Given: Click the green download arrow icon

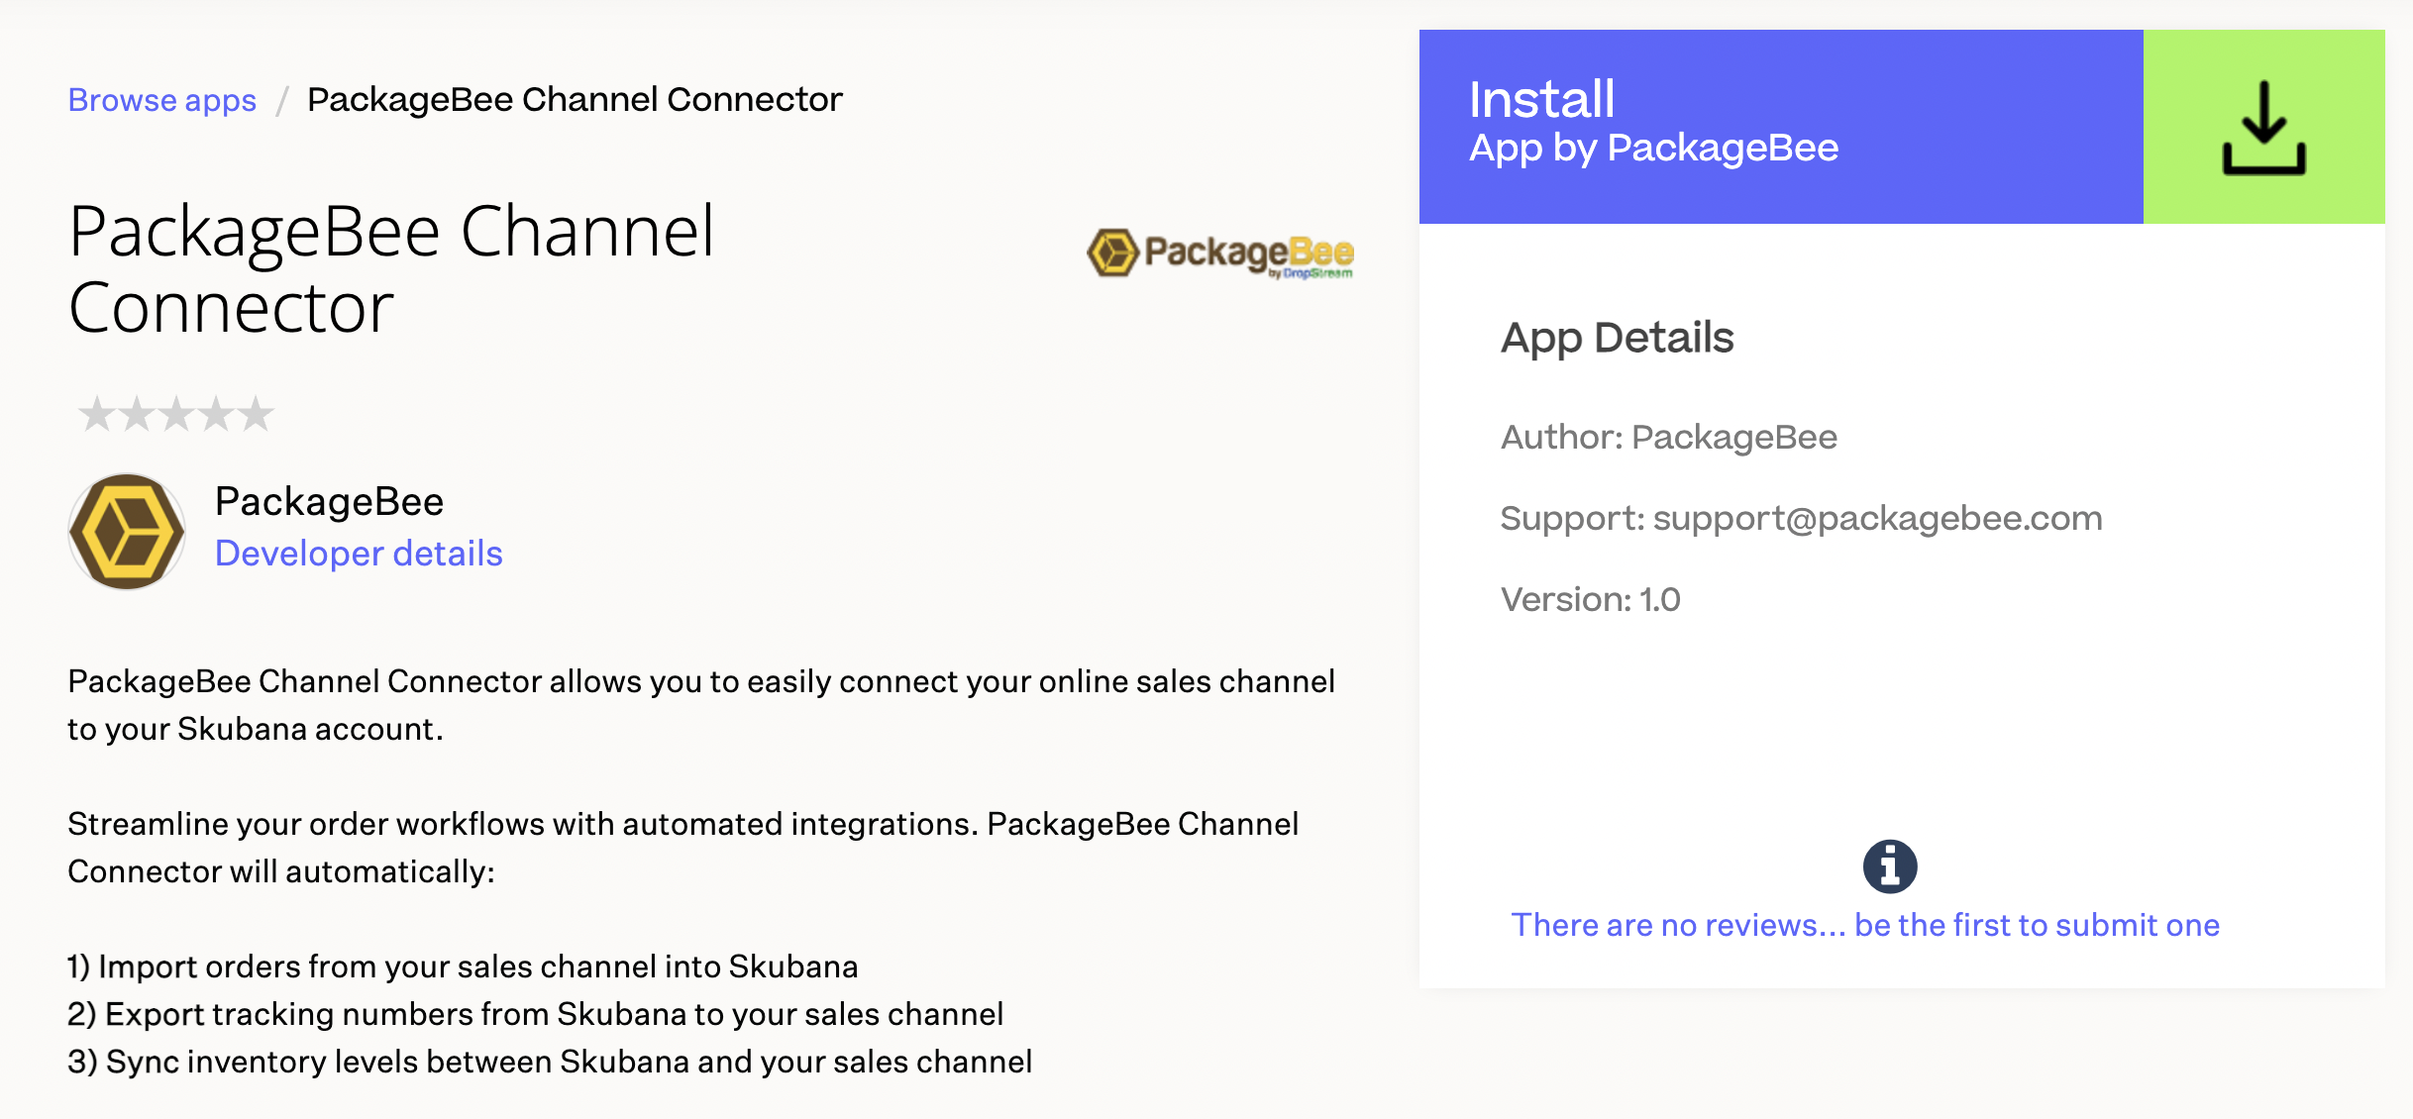Looking at the screenshot, I should click(x=2263, y=127).
